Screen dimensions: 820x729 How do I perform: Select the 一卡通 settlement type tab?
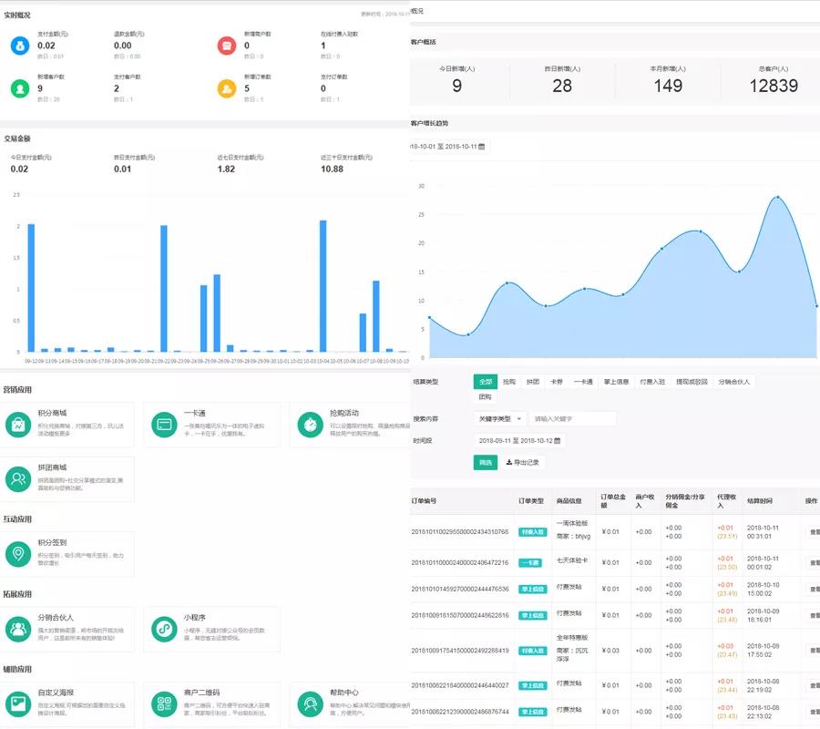(x=583, y=382)
